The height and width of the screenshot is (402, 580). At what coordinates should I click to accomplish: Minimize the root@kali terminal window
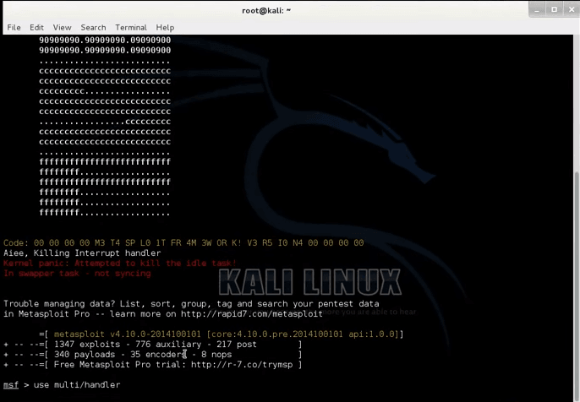pos(537,9)
